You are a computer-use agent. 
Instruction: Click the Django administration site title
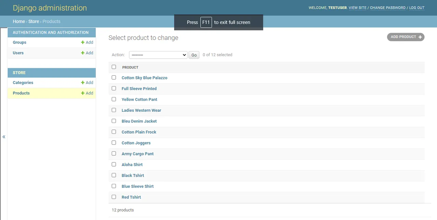pos(50,8)
